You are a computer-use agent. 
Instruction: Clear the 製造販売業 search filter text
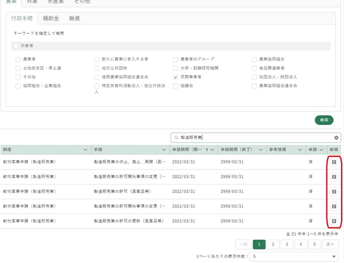(x=337, y=138)
